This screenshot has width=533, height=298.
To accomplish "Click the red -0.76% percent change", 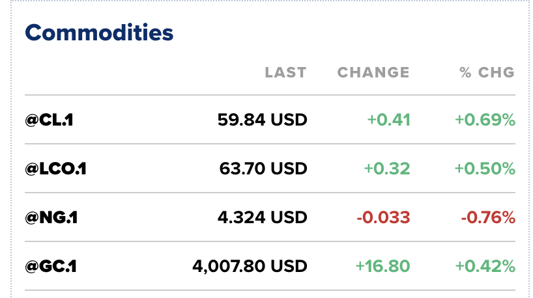I will click(488, 217).
